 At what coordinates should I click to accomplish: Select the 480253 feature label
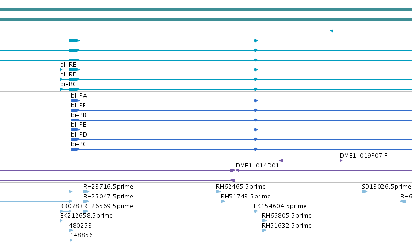click(80, 226)
